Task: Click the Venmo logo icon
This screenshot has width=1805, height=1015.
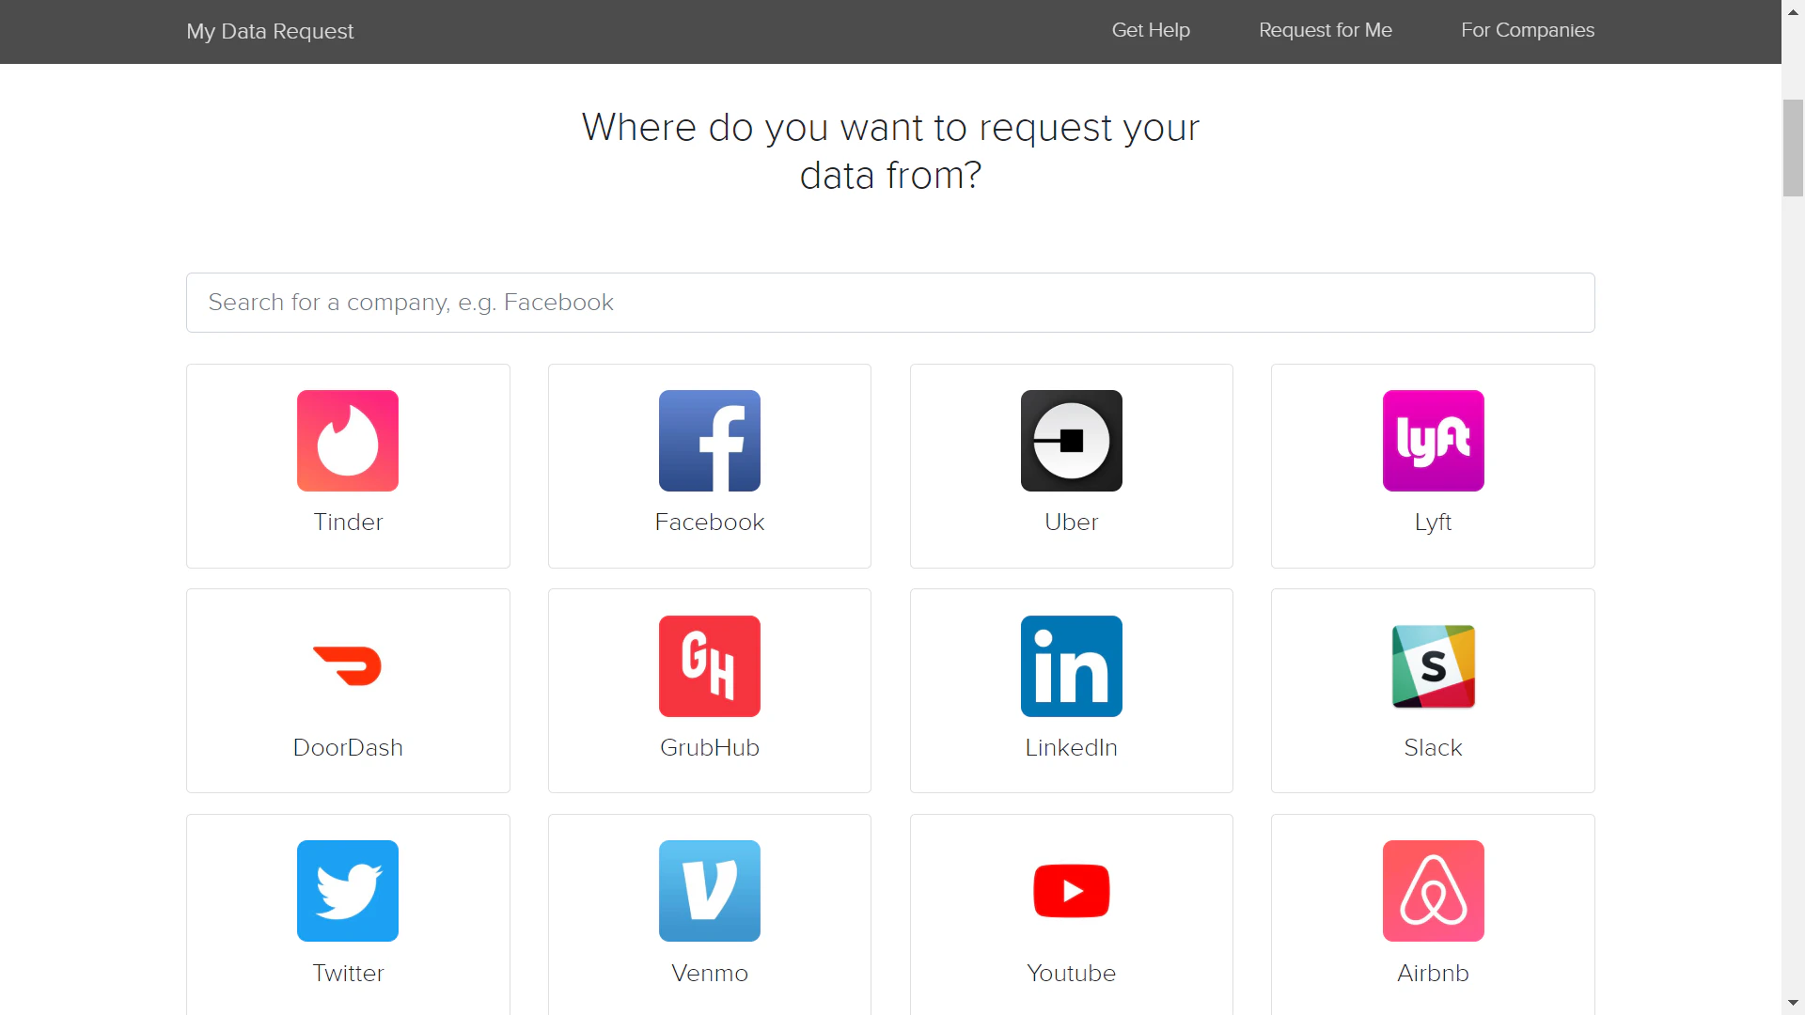Action: click(709, 891)
